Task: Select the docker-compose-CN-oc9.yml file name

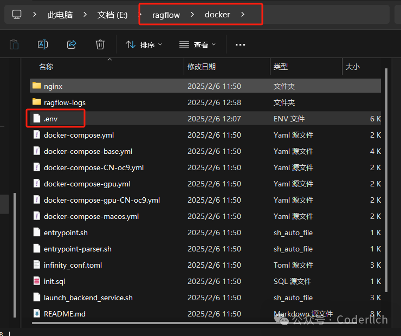Action: pos(94,168)
